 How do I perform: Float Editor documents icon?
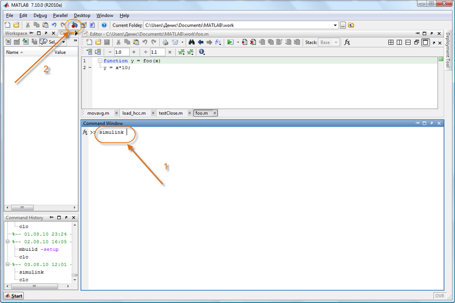pyautogui.click(x=417, y=42)
